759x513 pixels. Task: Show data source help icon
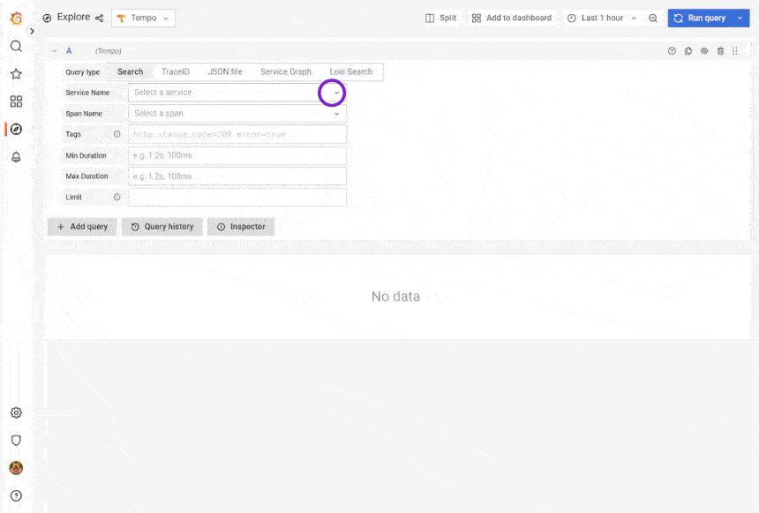pos(672,51)
